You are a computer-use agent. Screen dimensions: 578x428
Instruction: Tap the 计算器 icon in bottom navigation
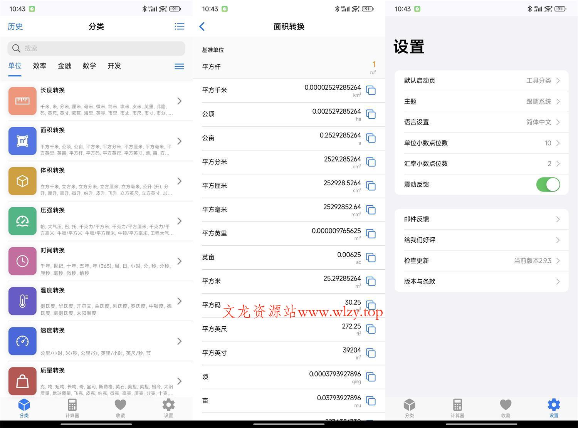click(72, 408)
